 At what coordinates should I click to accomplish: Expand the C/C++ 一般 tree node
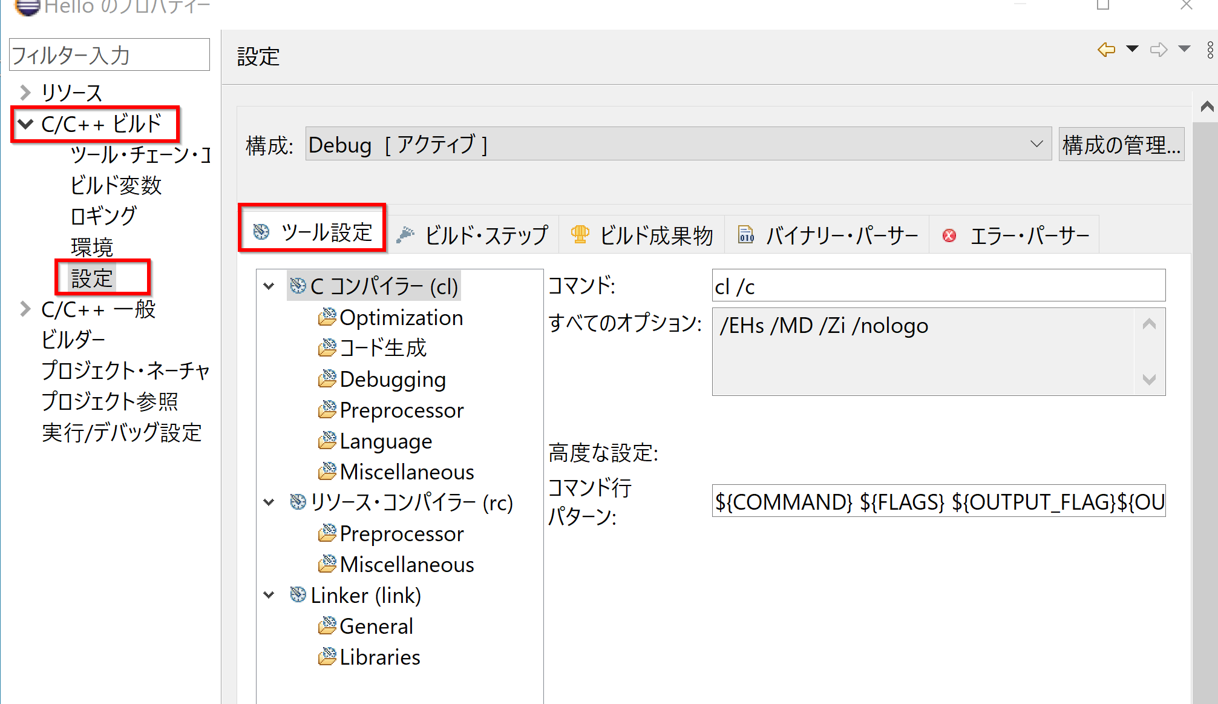click(x=25, y=309)
